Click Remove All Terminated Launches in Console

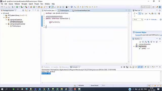(x=127, y=67)
